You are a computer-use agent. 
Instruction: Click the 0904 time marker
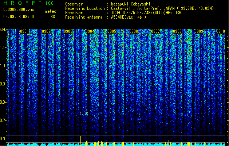[90, 31]
